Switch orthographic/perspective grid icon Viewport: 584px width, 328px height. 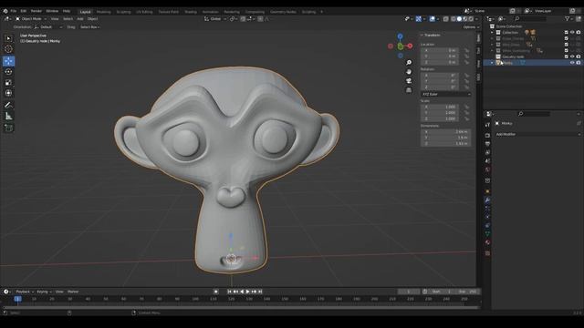point(409,90)
